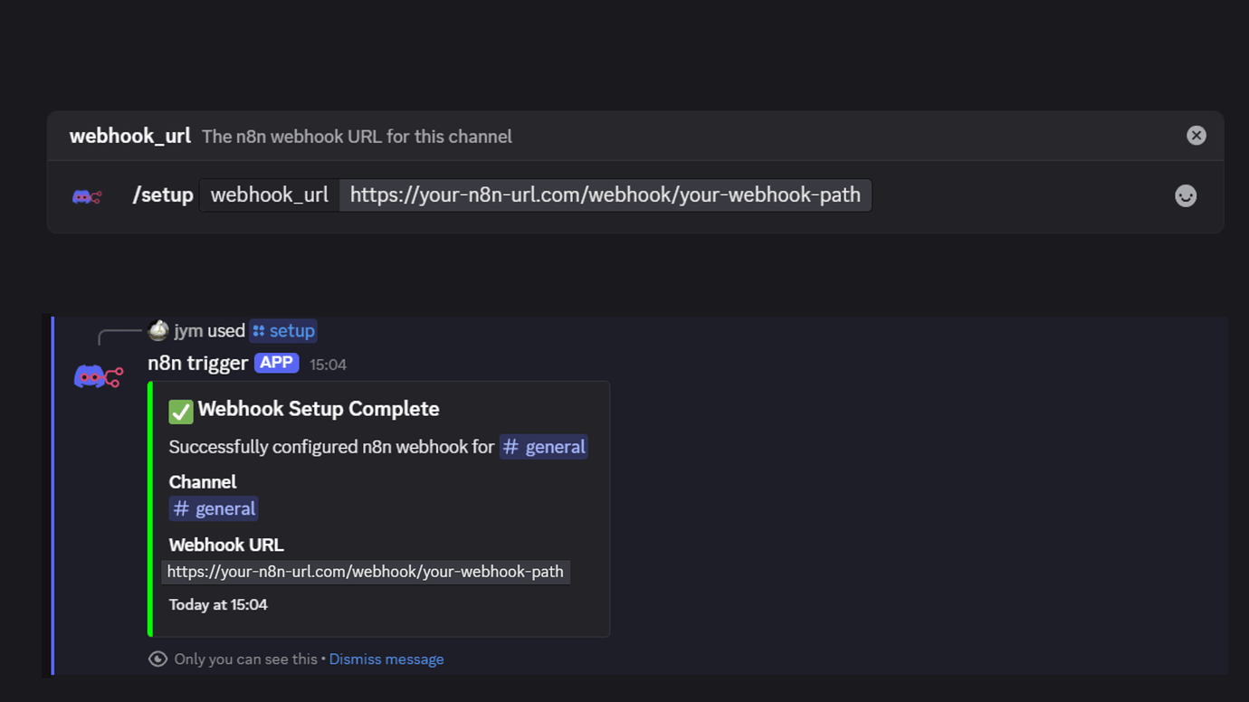Open the emoji picker smiley icon
Image resolution: width=1249 pixels, height=702 pixels.
pyautogui.click(x=1186, y=195)
